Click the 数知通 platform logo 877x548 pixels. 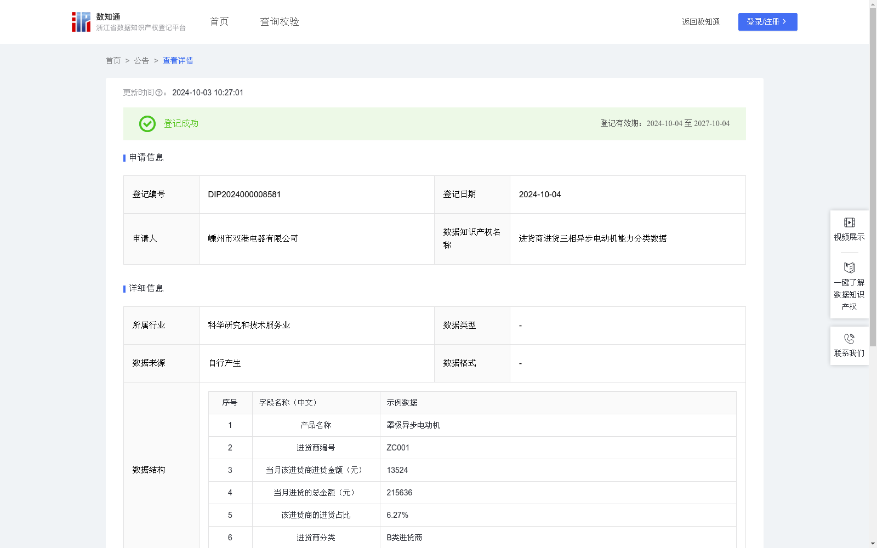click(129, 22)
